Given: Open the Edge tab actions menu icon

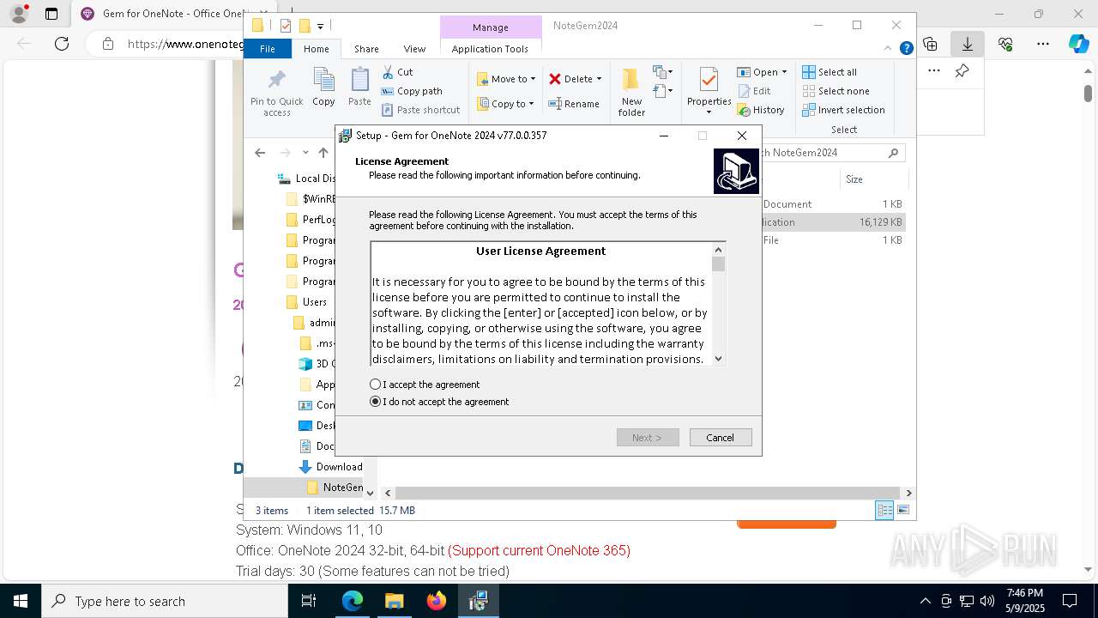Looking at the screenshot, I should [51, 14].
